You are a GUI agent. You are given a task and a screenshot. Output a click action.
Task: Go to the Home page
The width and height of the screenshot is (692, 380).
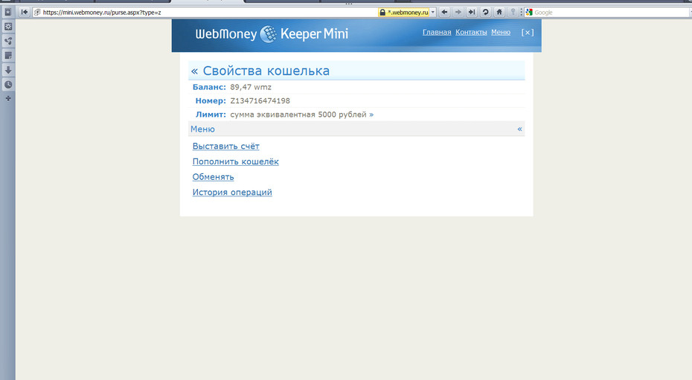tap(499, 13)
